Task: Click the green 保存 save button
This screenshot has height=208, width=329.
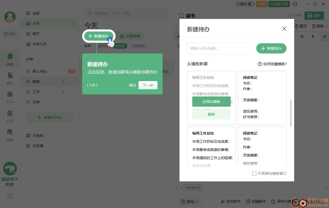Action: click(314, 16)
